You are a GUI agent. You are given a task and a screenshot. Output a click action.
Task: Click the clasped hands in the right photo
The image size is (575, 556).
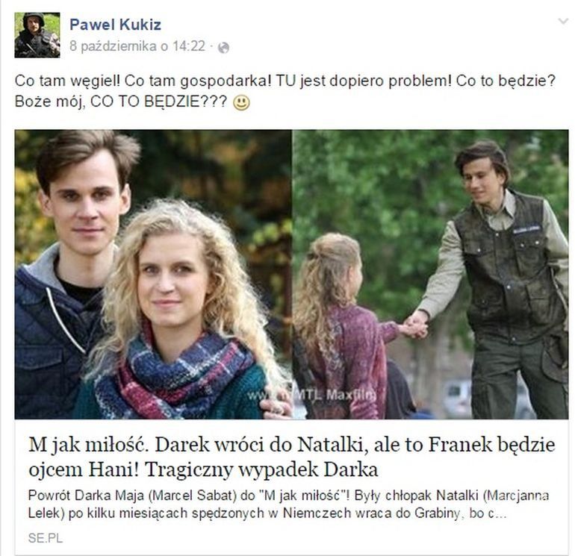[414, 325]
